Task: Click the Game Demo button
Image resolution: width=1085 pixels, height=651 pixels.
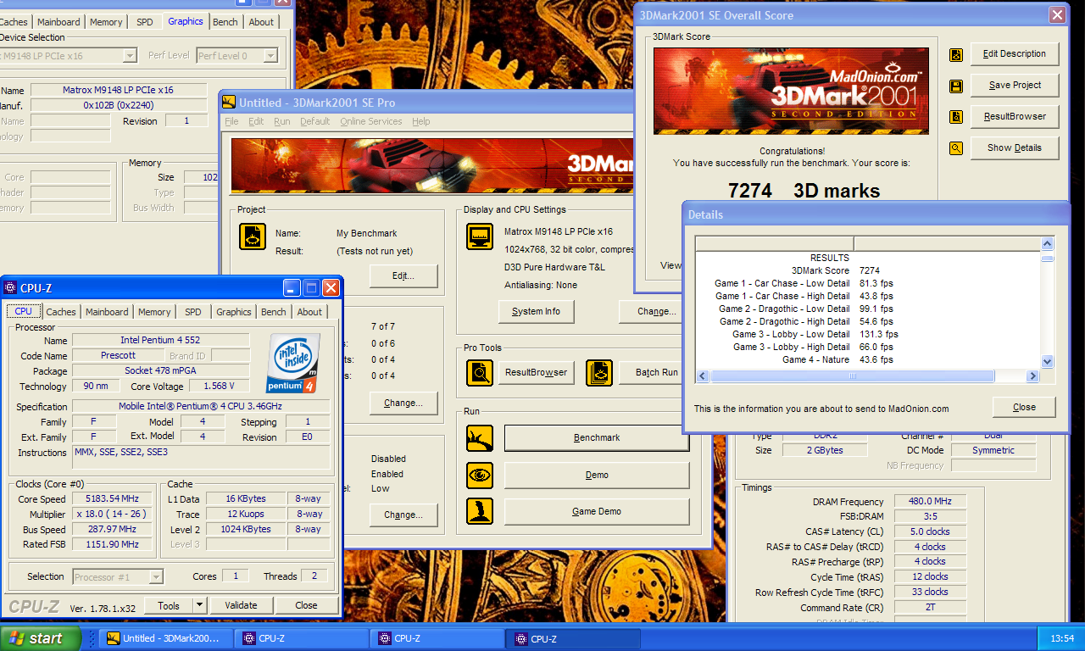Action: point(597,511)
